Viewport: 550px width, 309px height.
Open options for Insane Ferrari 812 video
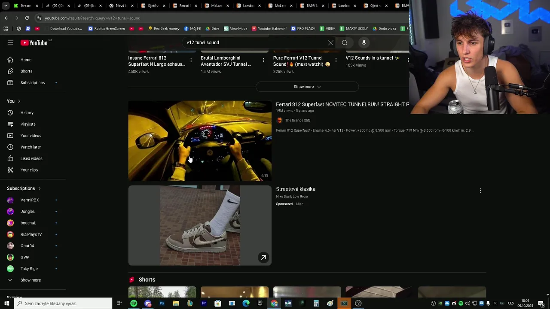click(x=191, y=60)
